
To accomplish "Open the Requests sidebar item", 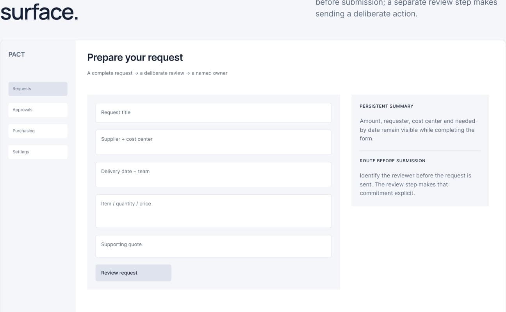I will (38, 89).
